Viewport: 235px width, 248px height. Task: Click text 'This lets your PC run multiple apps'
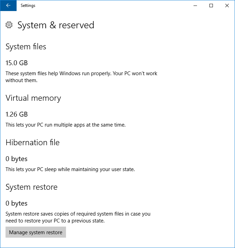tap(45, 125)
